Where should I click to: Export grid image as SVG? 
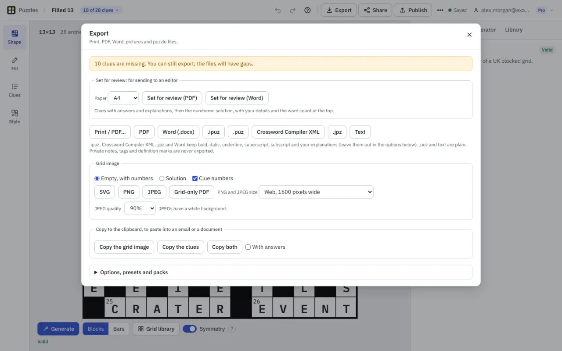[104, 192]
